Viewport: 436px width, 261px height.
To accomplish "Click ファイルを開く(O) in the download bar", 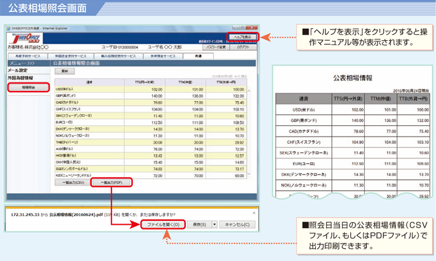I will pos(163,225).
